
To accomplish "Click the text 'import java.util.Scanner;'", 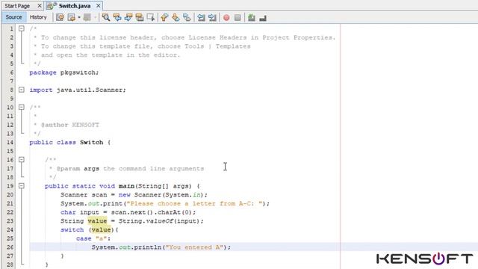I will 78,90.
